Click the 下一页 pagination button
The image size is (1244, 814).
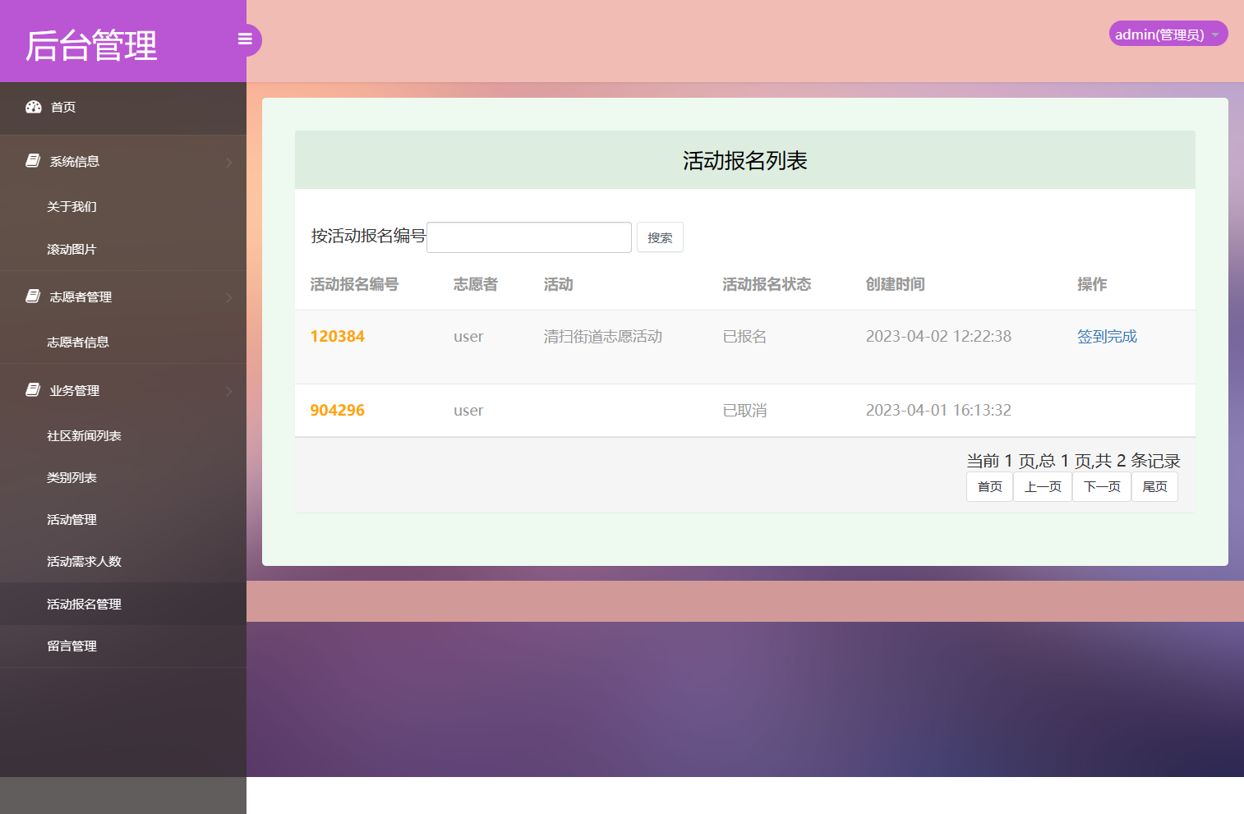click(x=1102, y=486)
